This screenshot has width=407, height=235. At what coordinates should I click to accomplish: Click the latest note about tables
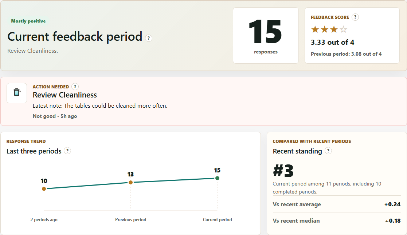pyautogui.click(x=100, y=106)
